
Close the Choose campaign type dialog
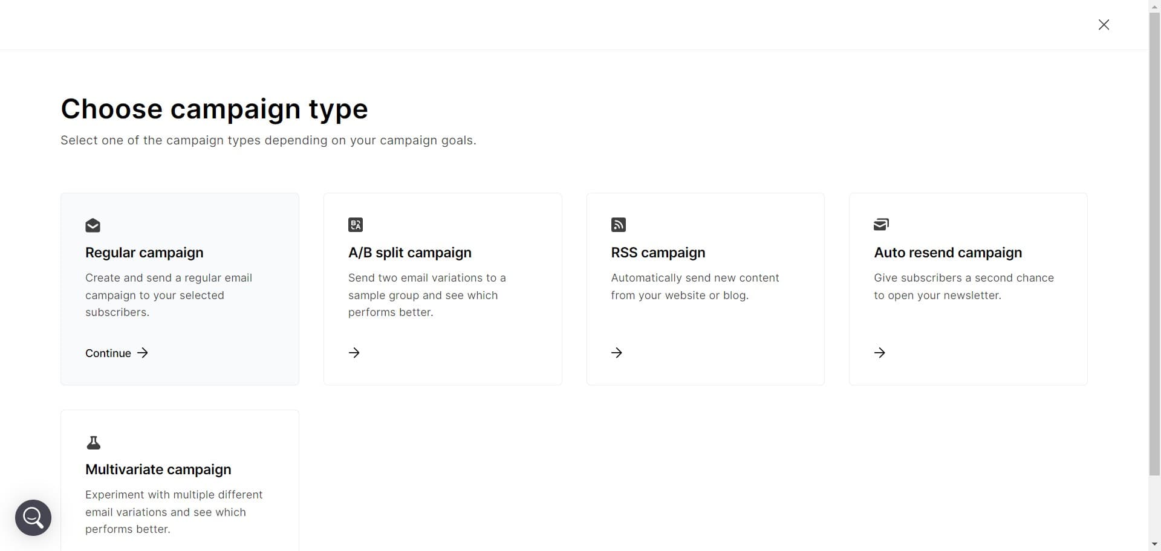click(1104, 25)
